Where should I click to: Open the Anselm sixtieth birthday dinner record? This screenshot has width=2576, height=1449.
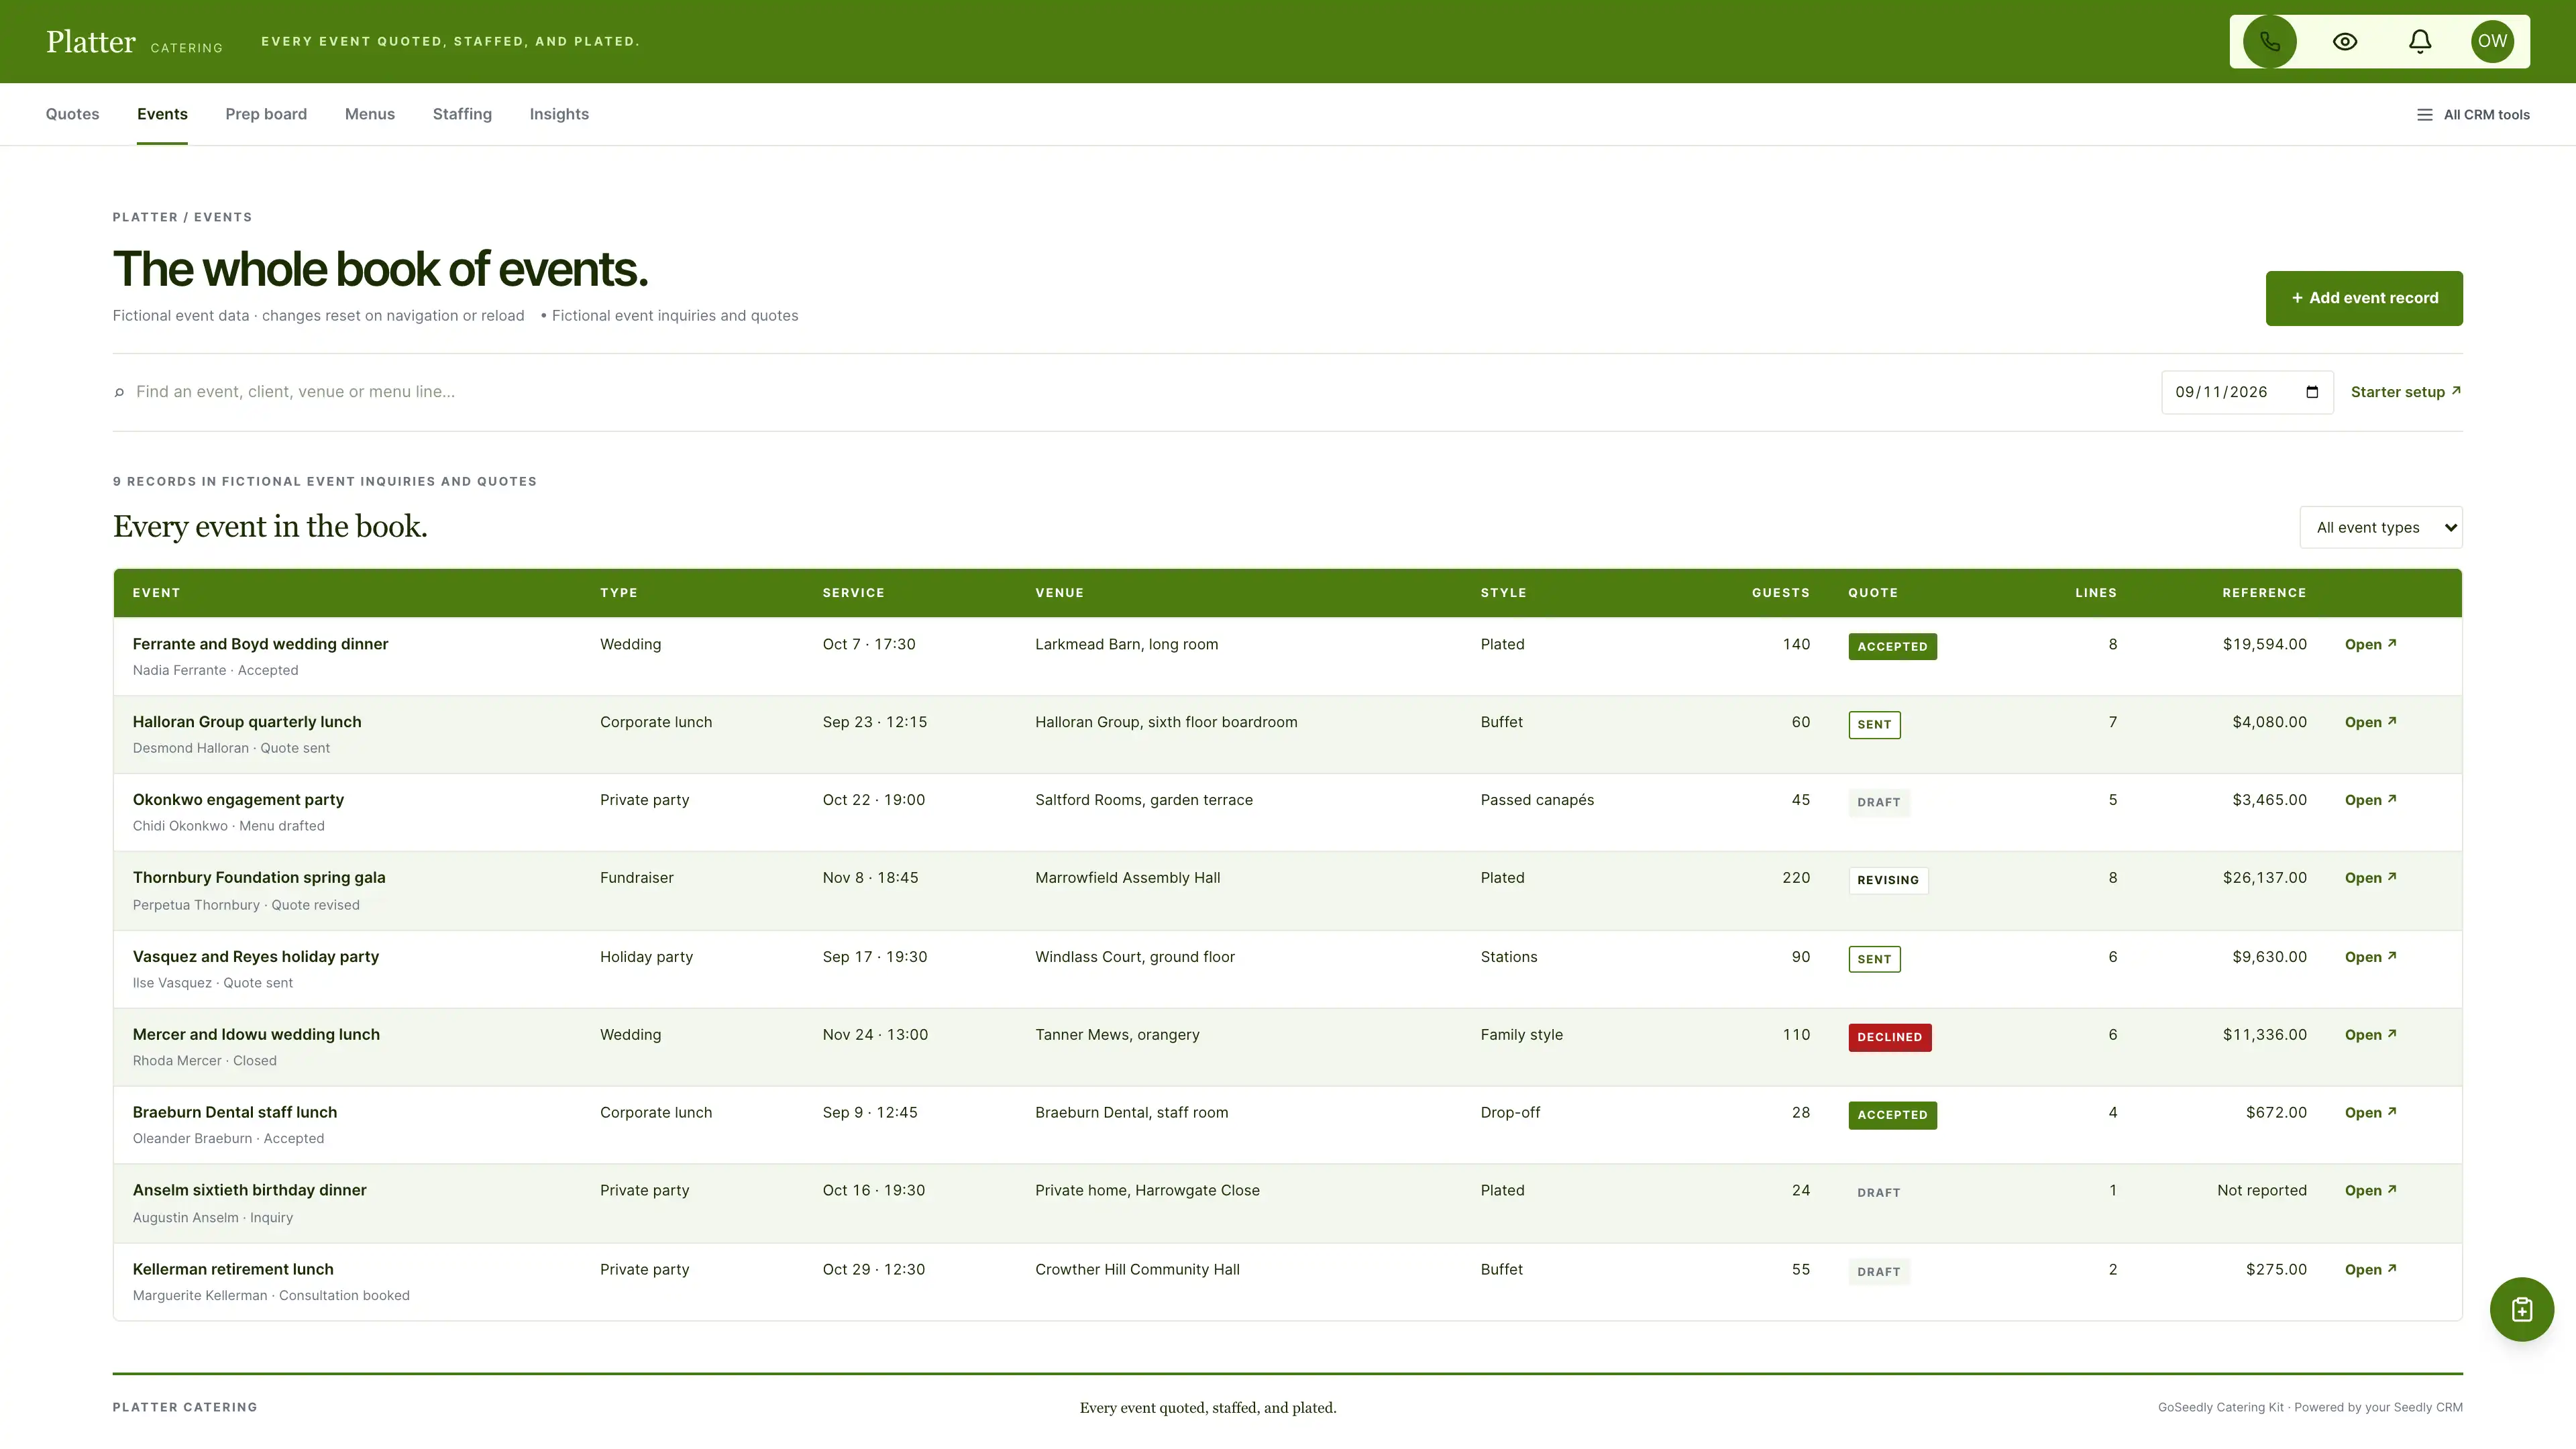tap(2370, 1191)
